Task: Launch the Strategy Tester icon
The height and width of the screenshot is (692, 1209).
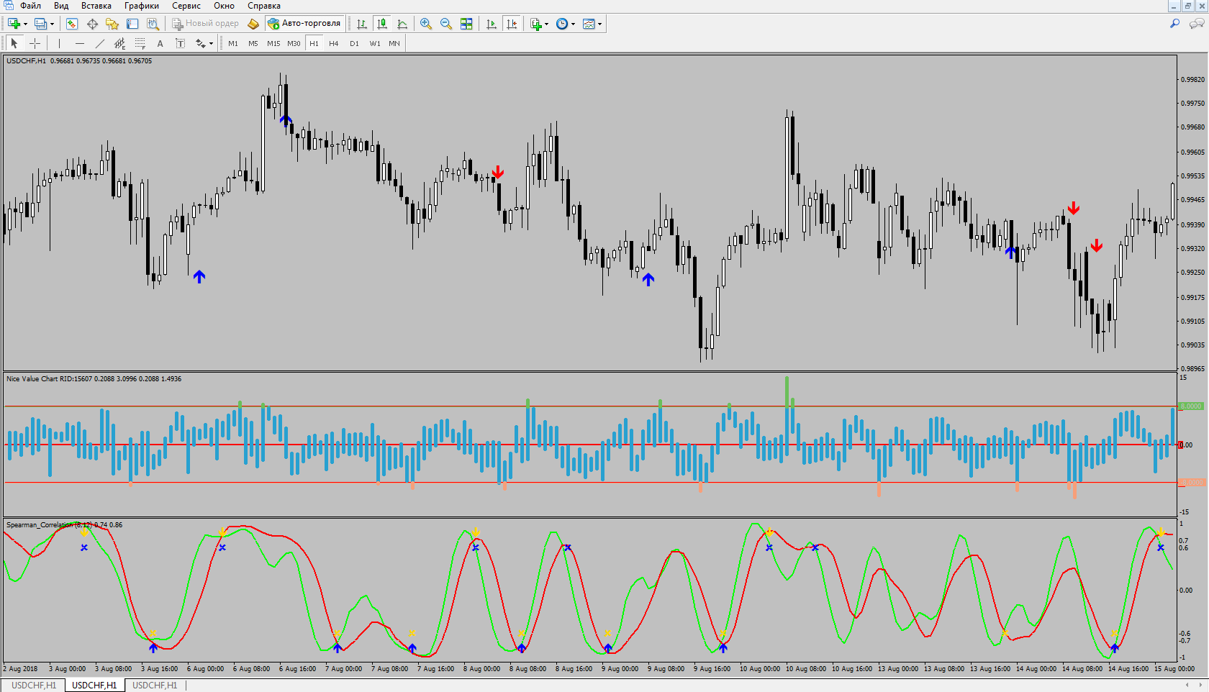Action: pos(152,24)
